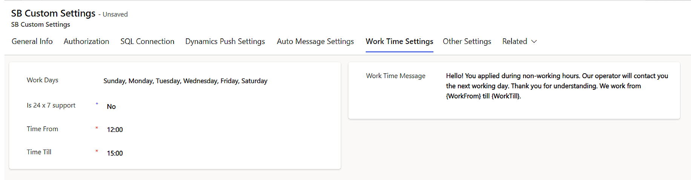Click the Time Till label
The image size is (691, 180).
tap(39, 152)
